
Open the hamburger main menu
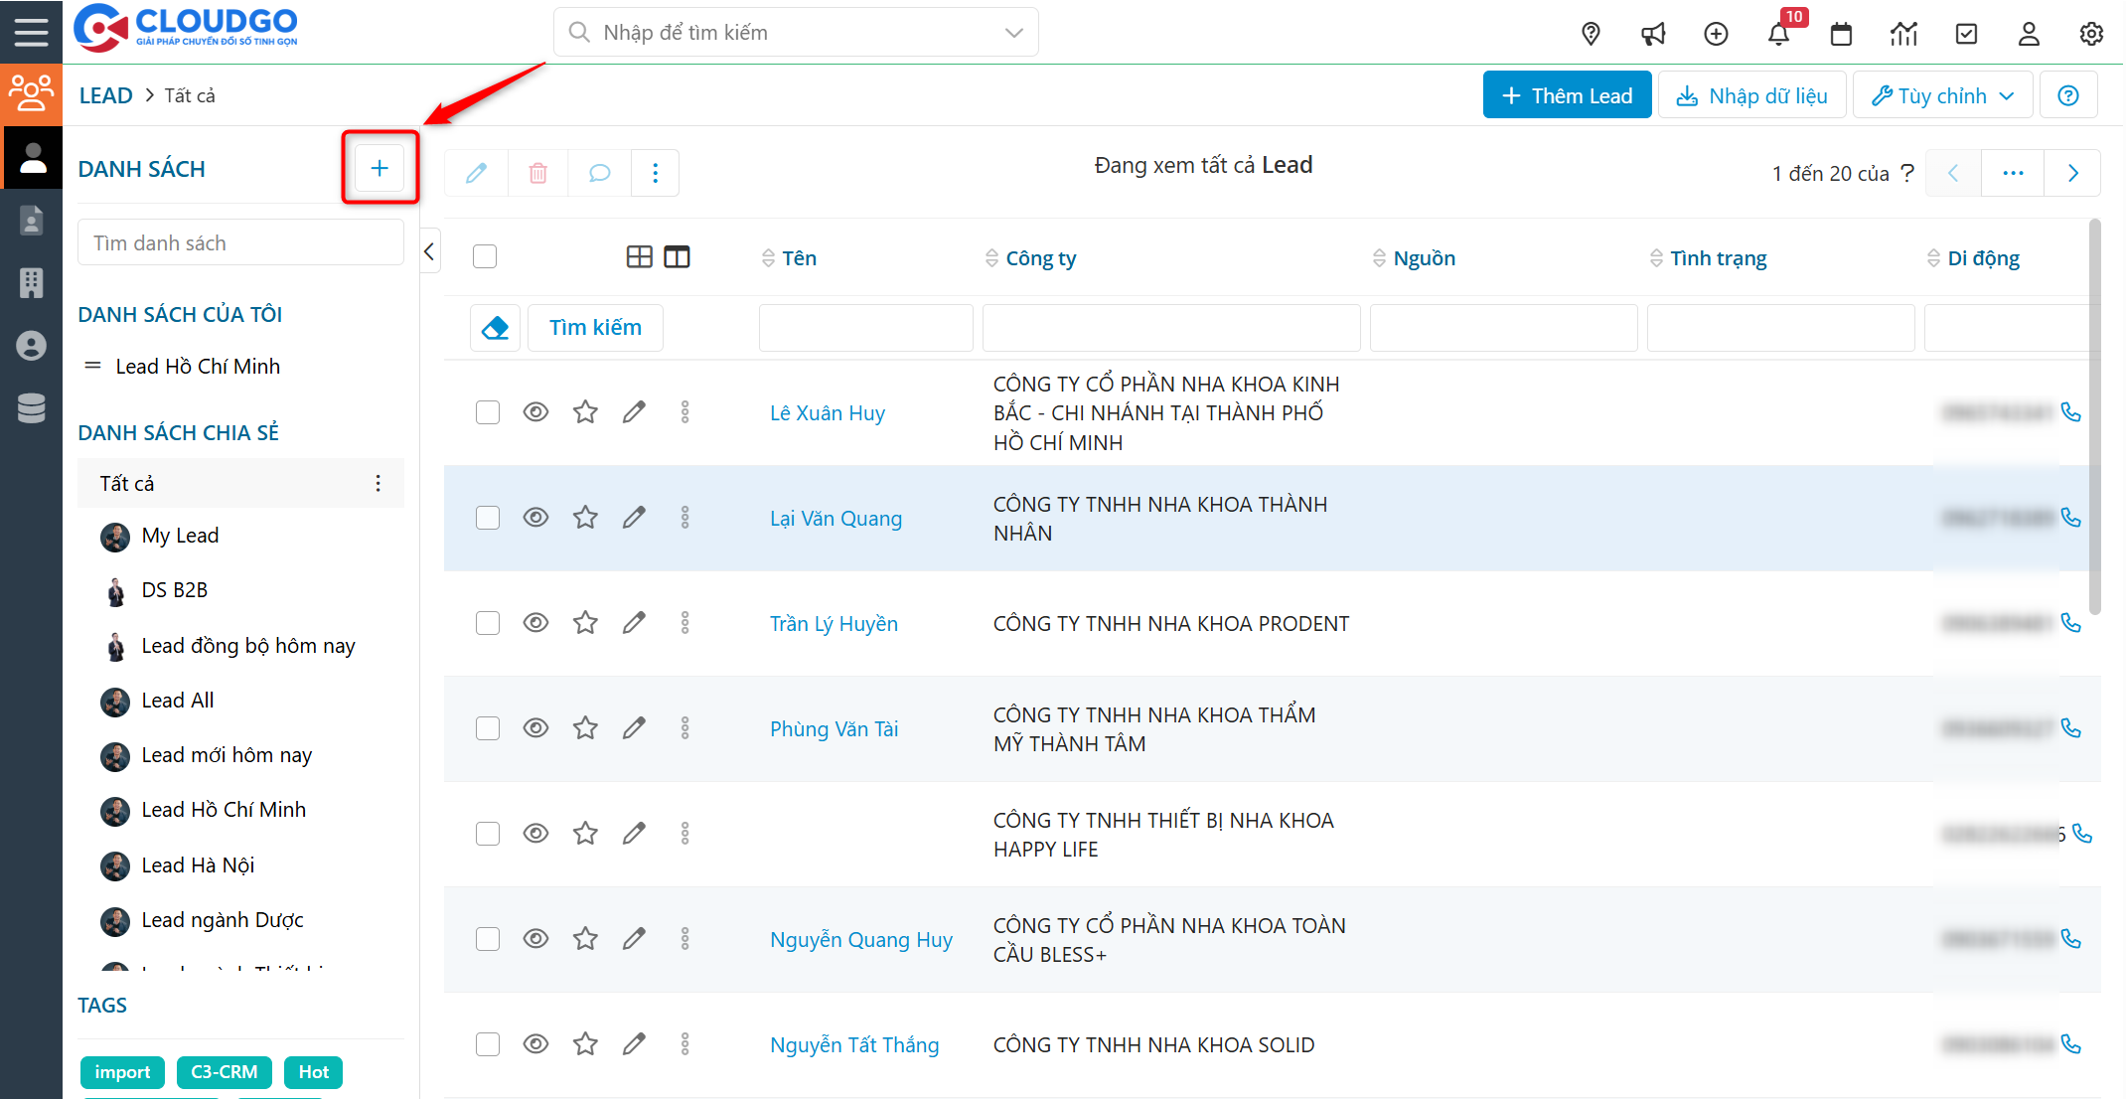coord(31,32)
